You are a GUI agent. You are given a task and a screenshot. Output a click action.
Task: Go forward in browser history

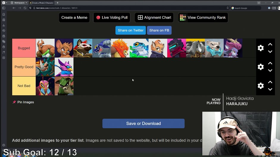[19, 8]
